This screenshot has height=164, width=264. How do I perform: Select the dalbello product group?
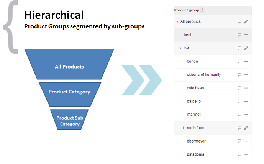click(194, 101)
